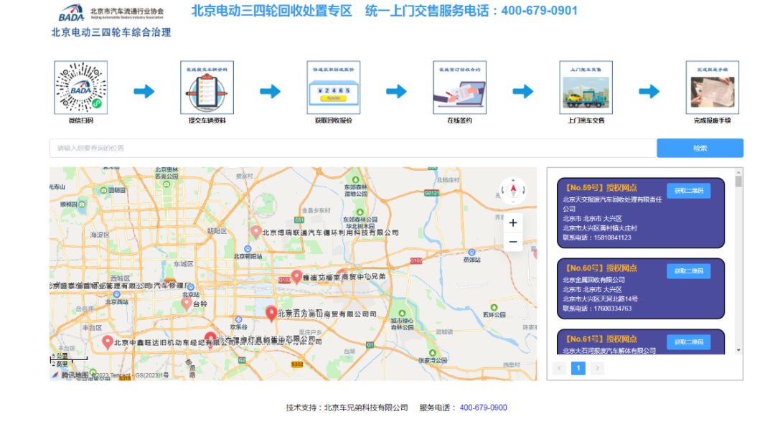
Task: Zoom in the map with plus button
Action: 513,223
